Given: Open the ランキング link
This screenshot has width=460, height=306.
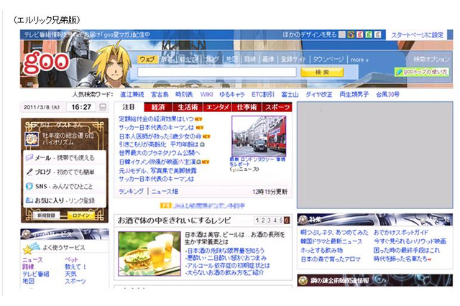Looking at the screenshot, I should click(x=131, y=191).
